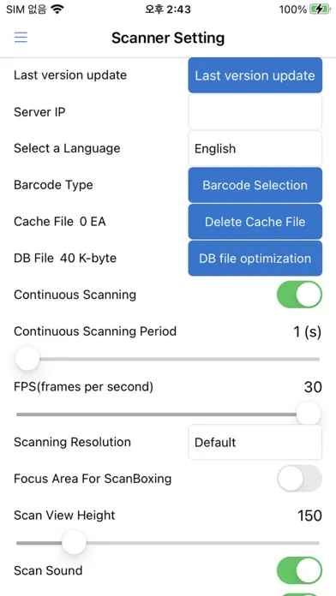Open Barcode Selection
Viewport: 336px width, 596px height.
255,185
